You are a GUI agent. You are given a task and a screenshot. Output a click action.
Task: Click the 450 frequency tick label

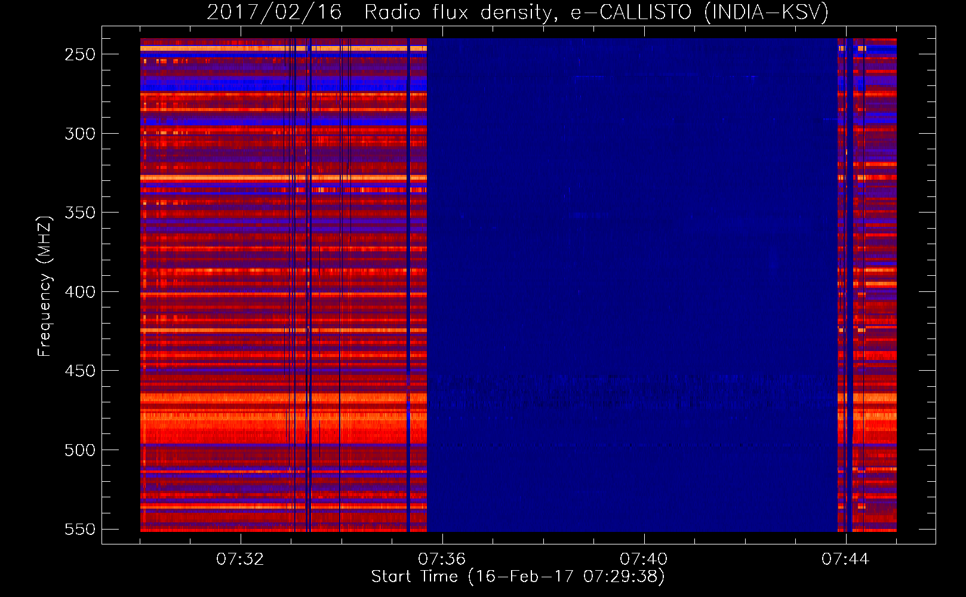pos(80,371)
